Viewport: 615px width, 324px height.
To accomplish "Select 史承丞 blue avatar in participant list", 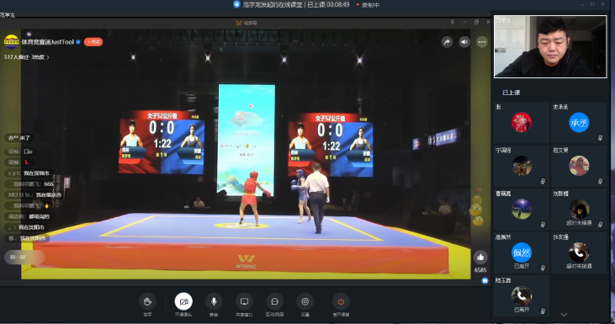I will coord(579,122).
